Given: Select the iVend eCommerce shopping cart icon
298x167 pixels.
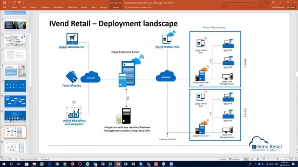Looking at the screenshot, I should pyautogui.click(x=72, y=39).
